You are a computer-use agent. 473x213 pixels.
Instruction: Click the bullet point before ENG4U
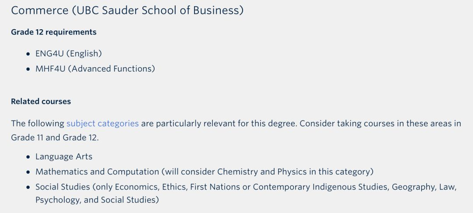[x=28, y=54]
